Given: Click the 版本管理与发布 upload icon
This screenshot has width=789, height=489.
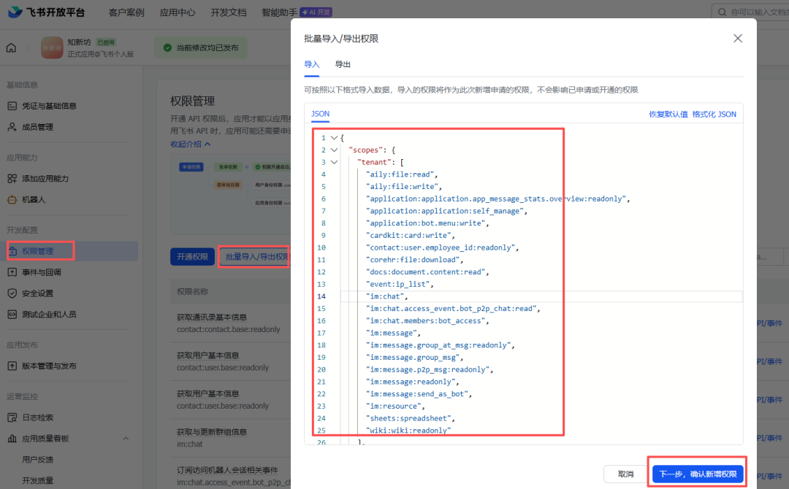Looking at the screenshot, I should 12,366.
